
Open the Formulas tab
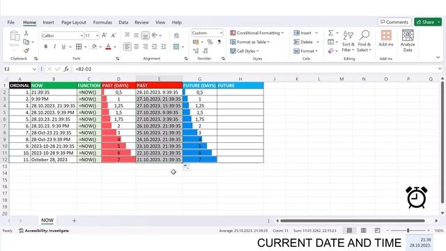point(102,22)
